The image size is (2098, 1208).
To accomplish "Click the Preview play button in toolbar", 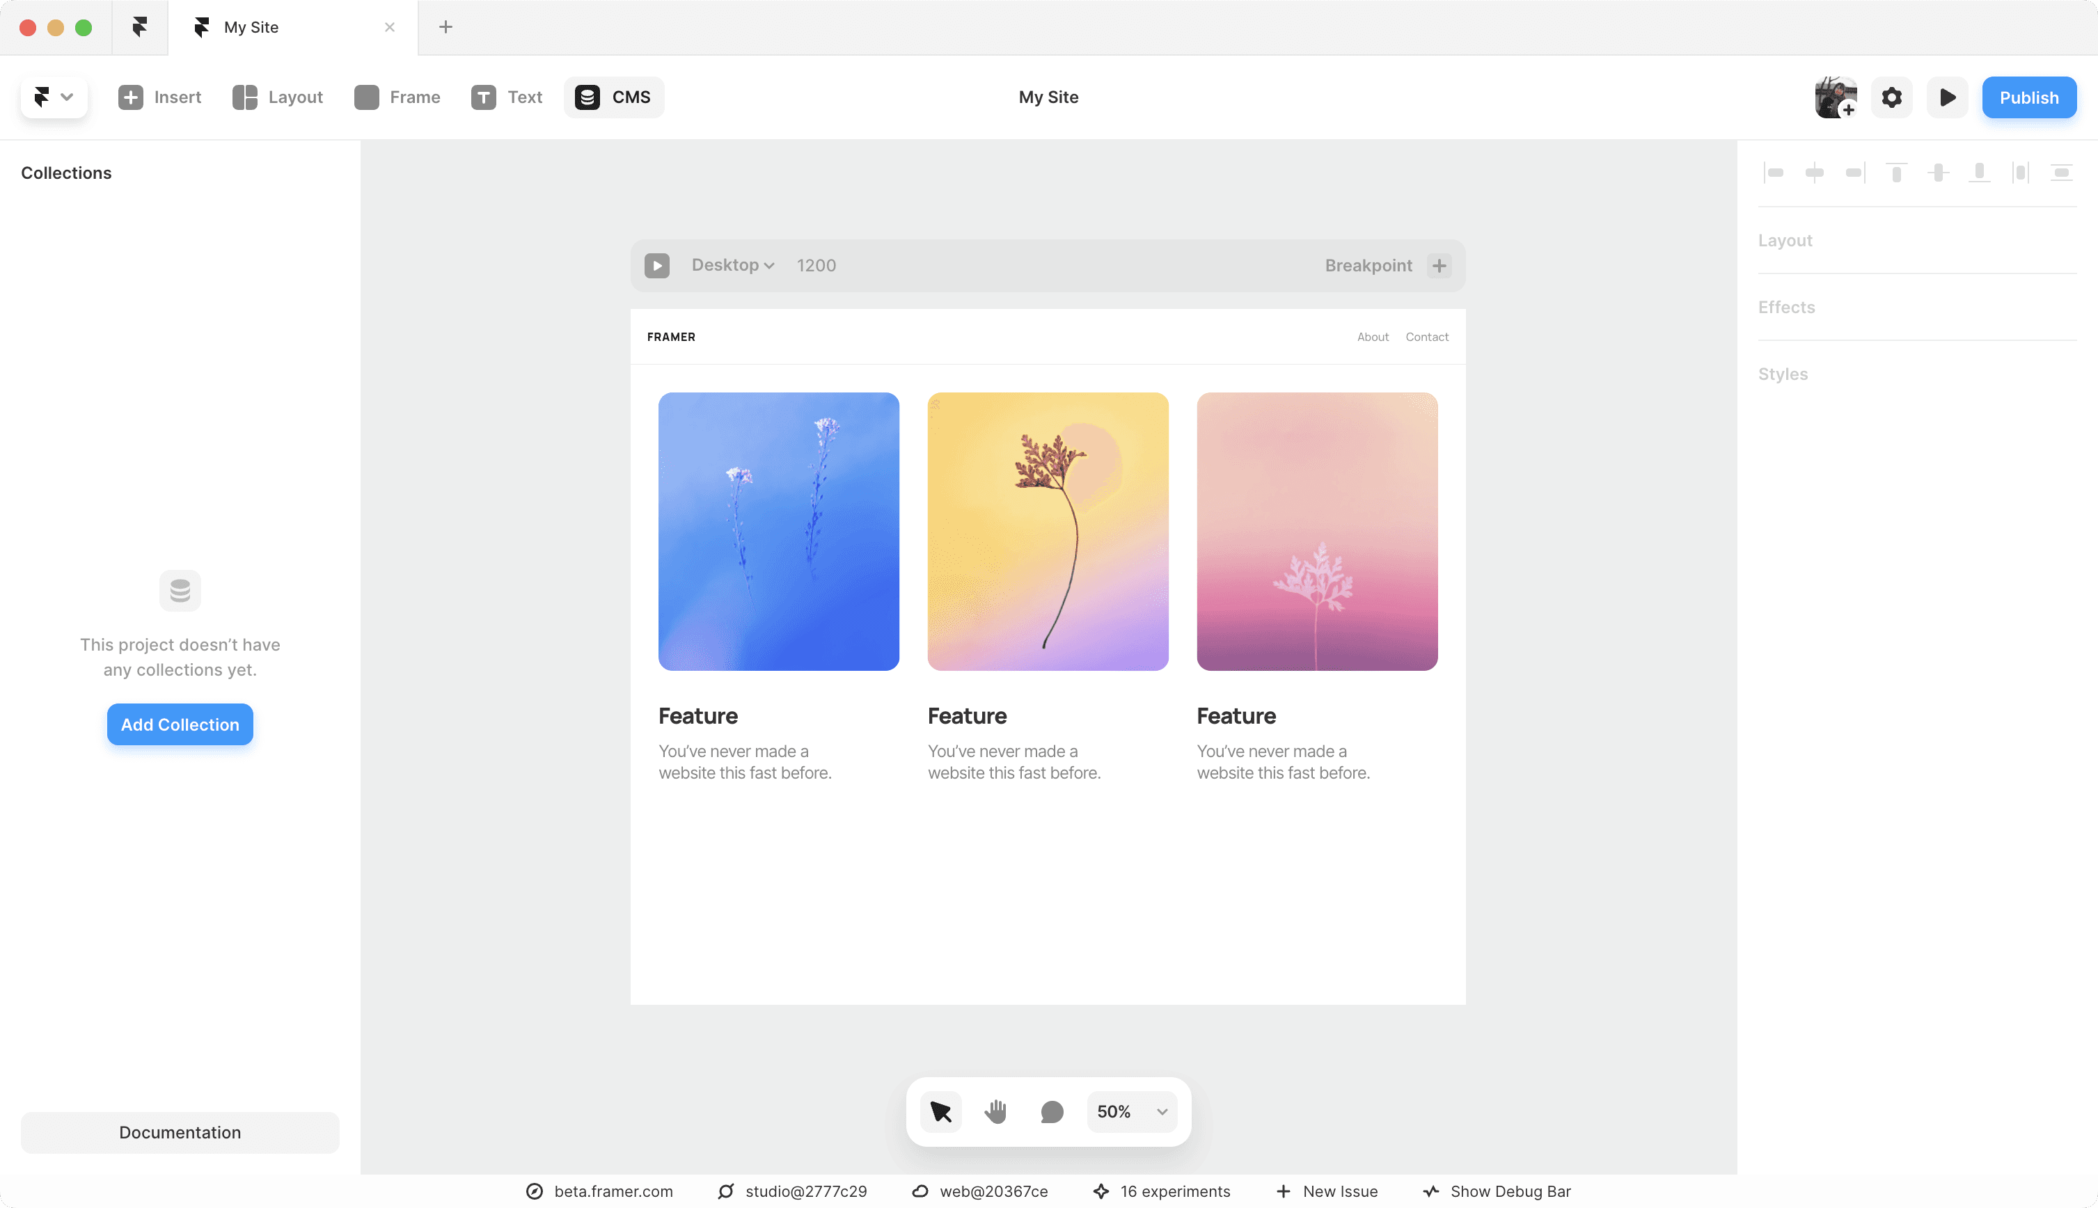I will point(1947,97).
